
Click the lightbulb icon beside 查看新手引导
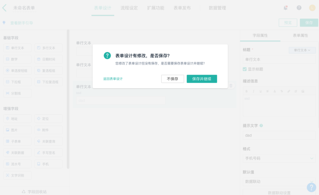(x=4, y=23)
